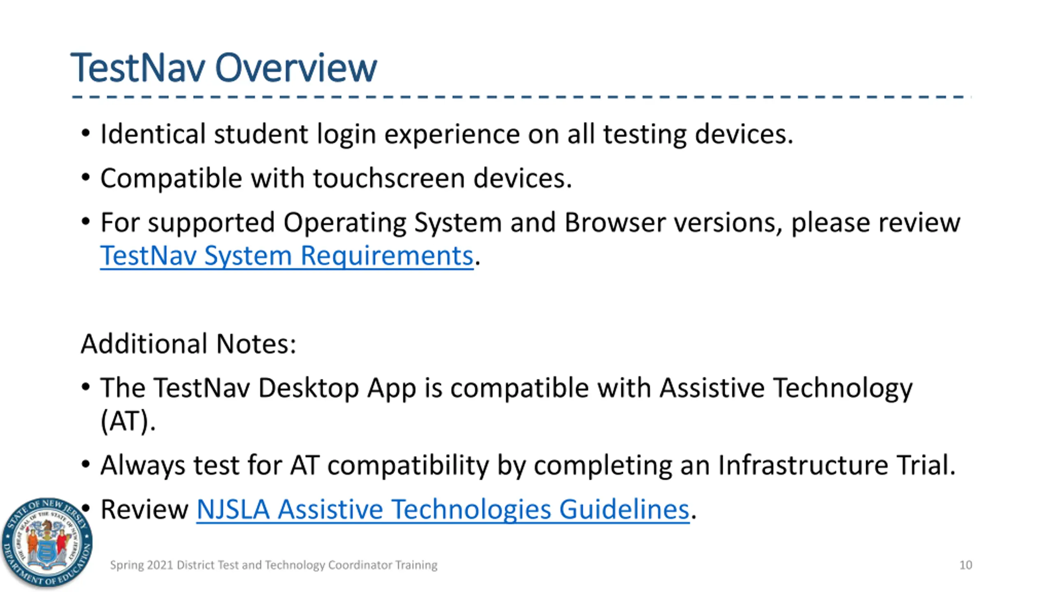Image resolution: width=1053 pixels, height=592 pixels.
Task: Open the TestNav System Requirements link
Action: (x=287, y=256)
